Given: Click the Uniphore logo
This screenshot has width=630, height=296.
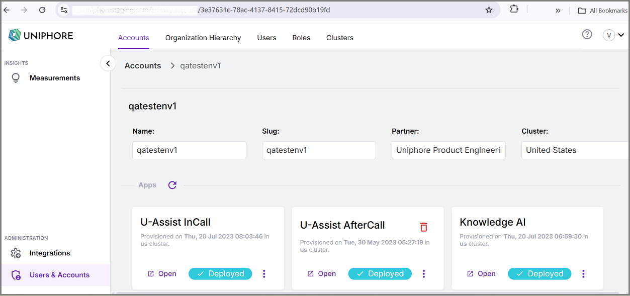Looking at the screenshot, I should point(41,35).
